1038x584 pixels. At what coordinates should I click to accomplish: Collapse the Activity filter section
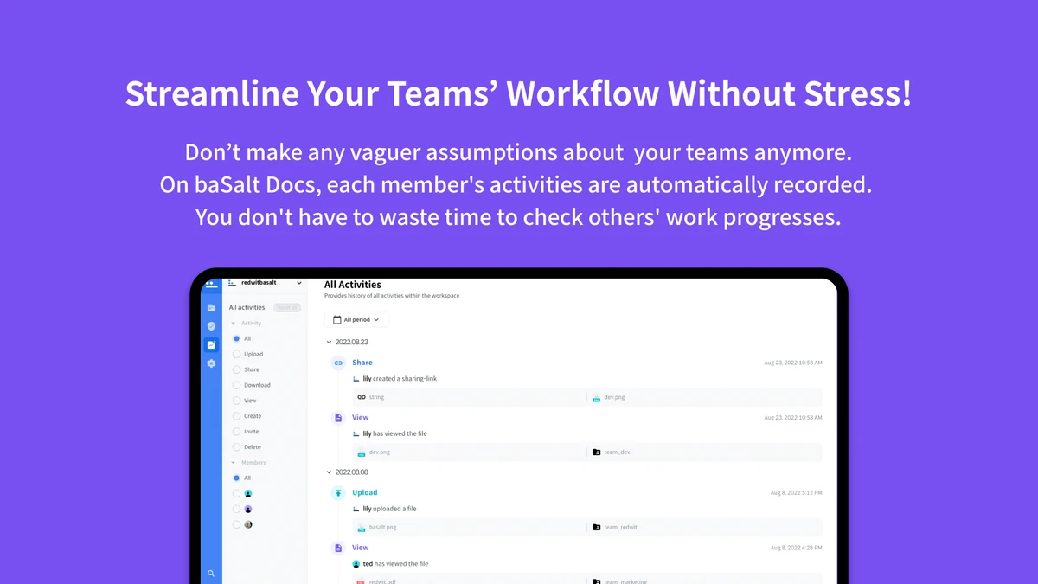[233, 324]
